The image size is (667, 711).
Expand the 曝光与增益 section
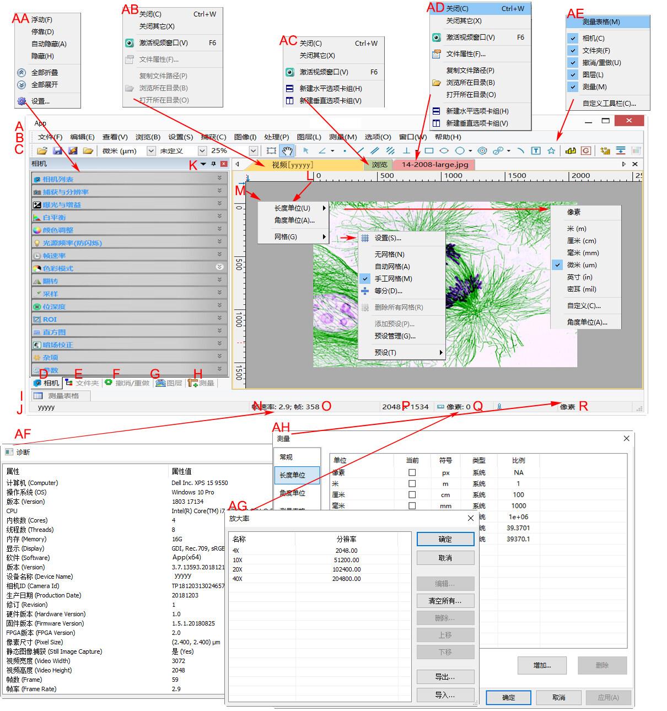(x=129, y=204)
